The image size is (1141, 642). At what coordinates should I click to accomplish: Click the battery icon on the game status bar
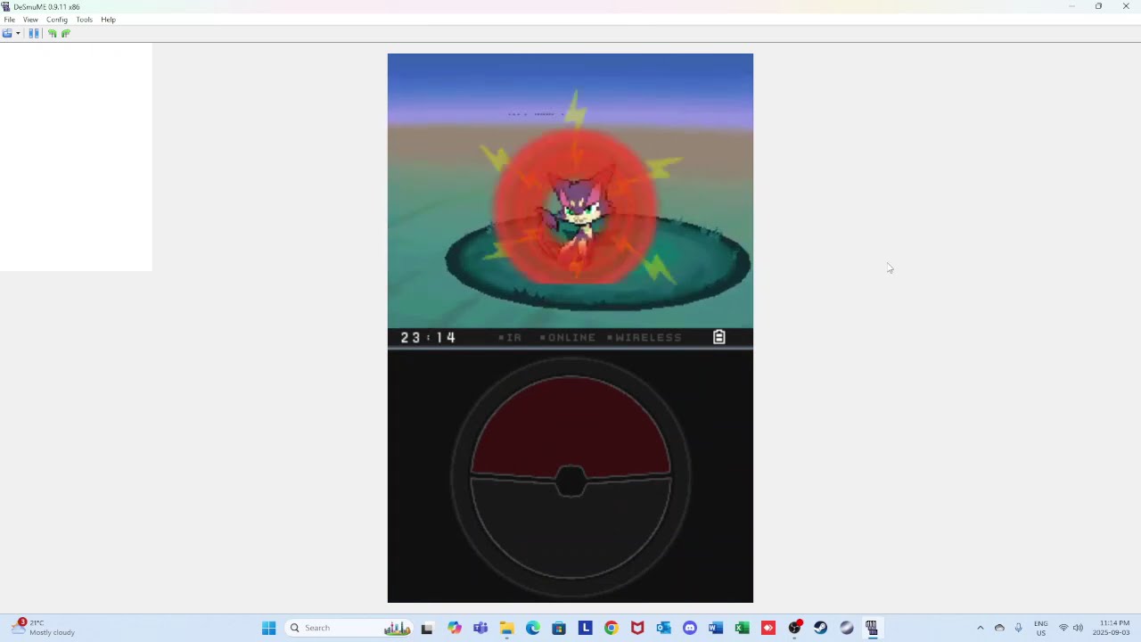tap(718, 337)
